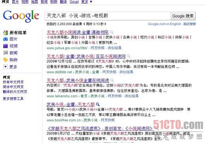This screenshot has width=206, height=143.
Task: Select 购物 in the left sidebar
Action: click(13, 60)
